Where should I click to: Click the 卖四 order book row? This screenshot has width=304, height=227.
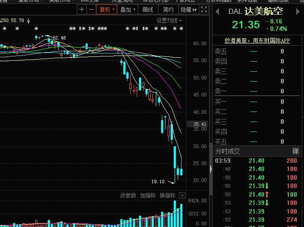(x=257, y=61)
